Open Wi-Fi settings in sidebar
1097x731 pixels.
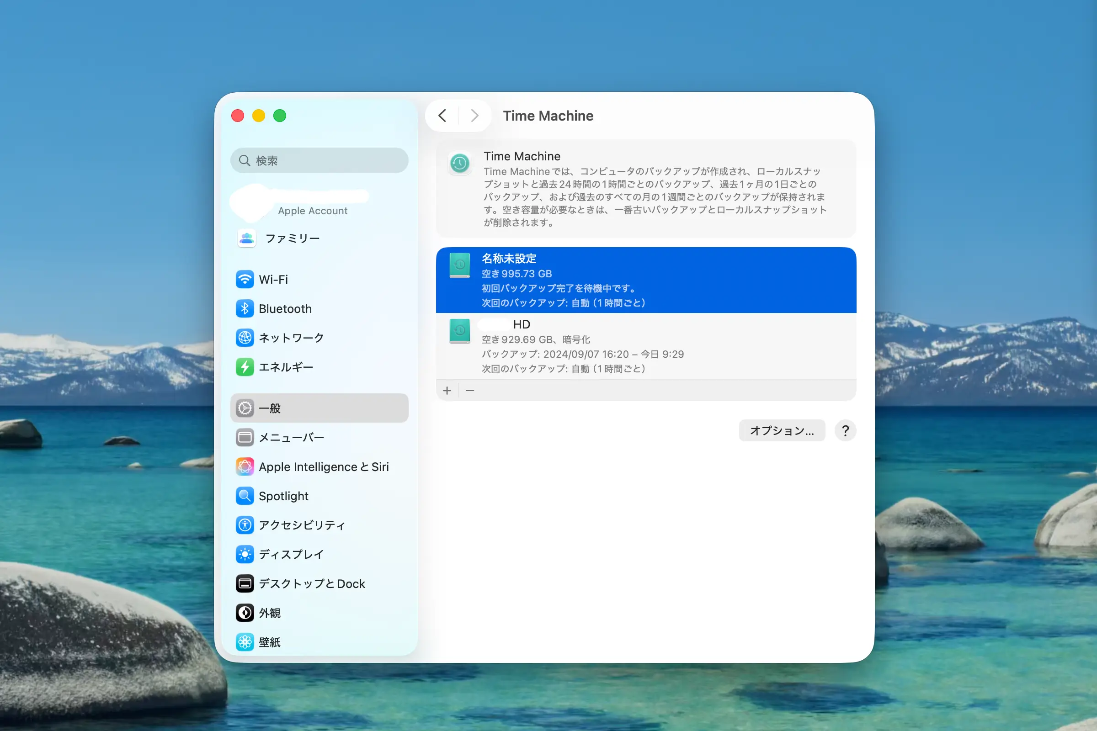point(273,280)
